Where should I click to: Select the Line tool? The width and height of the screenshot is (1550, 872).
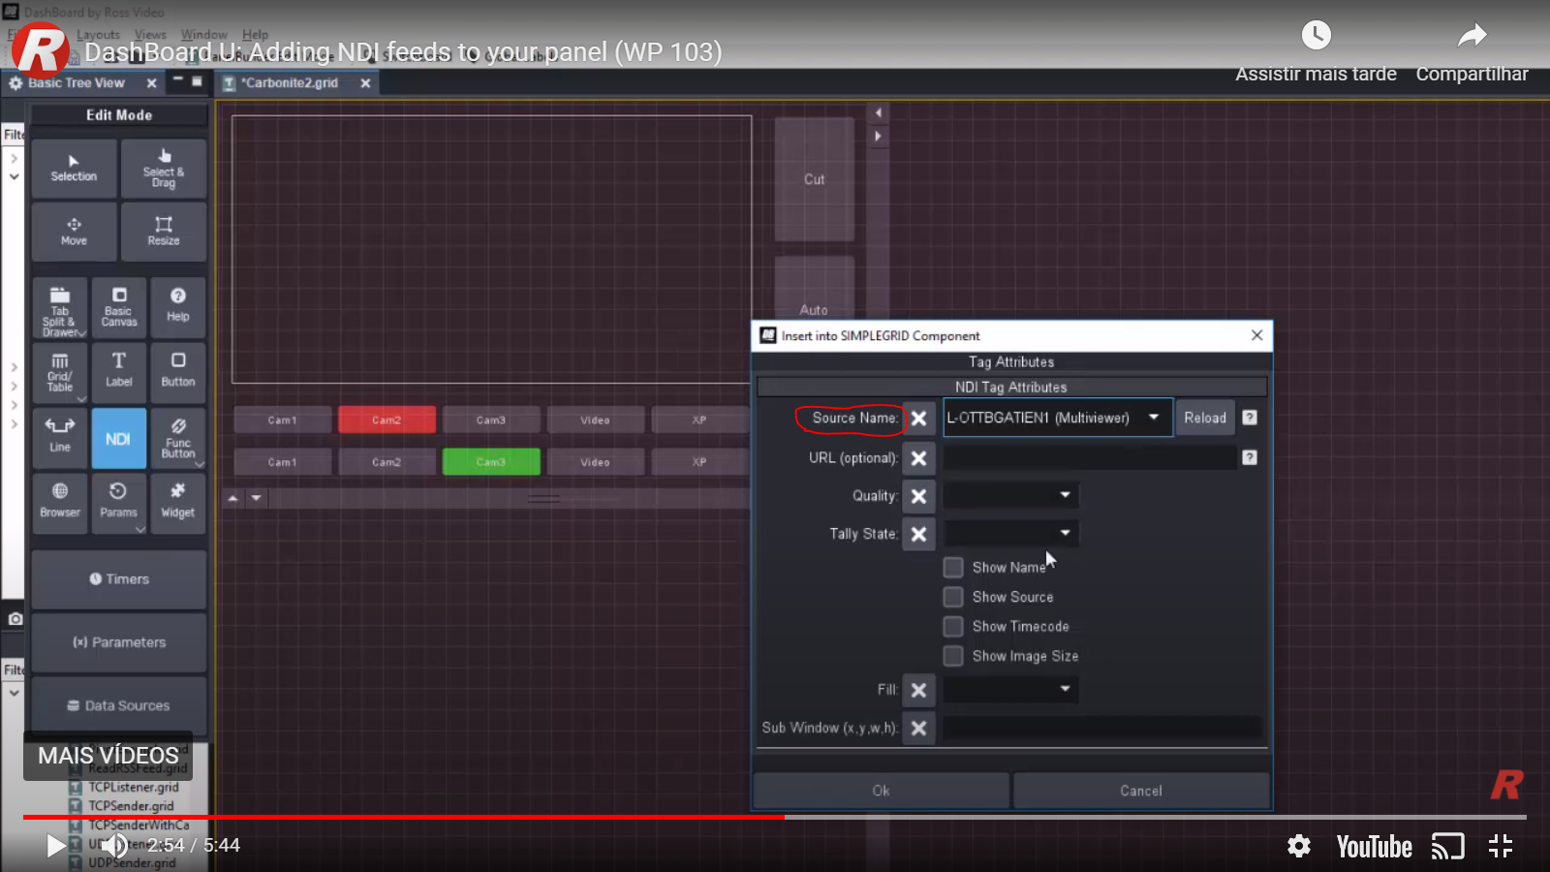(60, 438)
